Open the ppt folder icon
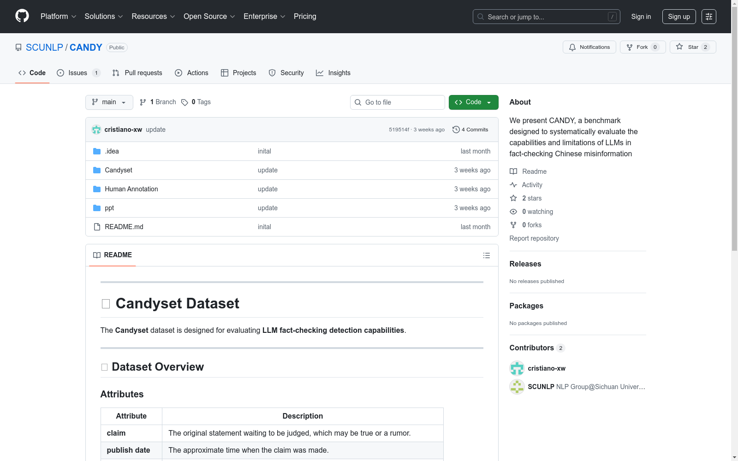This screenshot has width=738, height=461. [97, 208]
